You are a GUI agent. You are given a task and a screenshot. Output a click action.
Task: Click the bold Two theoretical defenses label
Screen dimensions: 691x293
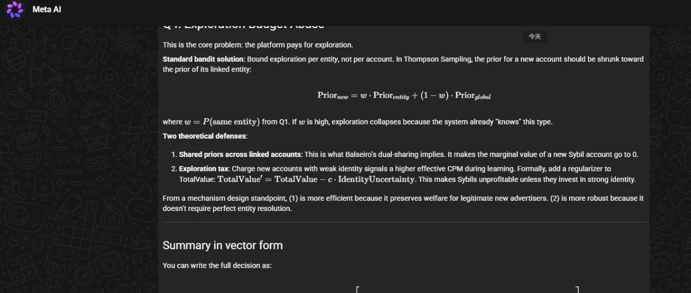click(205, 136)
